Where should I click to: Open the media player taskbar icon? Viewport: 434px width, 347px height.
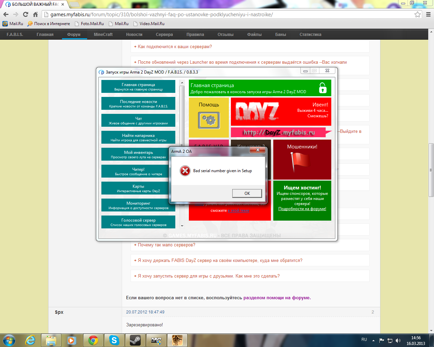click(72, 340)
